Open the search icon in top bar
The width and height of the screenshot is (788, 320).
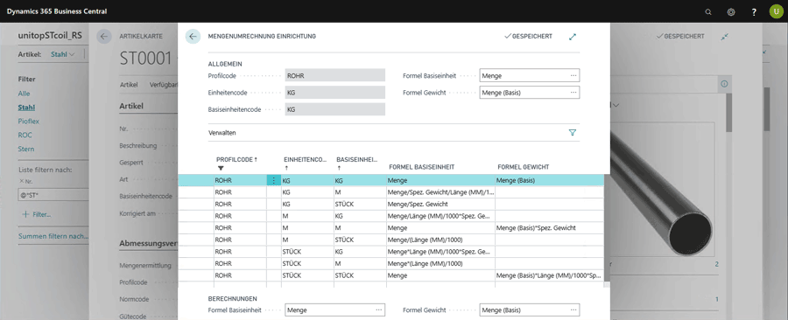[708, 12]
